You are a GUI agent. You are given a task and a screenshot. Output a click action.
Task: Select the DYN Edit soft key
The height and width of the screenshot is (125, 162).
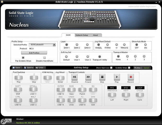[x=93, y=100]
